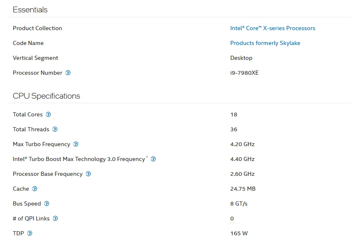
Task: Open the TDP help icon
Action: coord(30,234)
